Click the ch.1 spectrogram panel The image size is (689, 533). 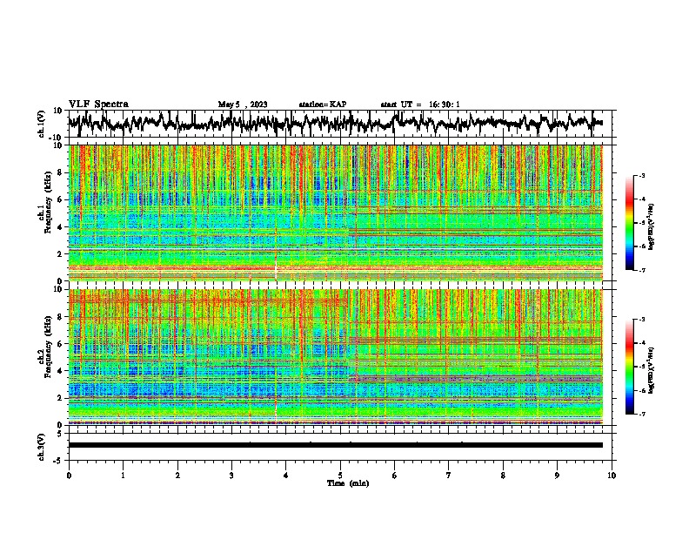pyautogui.click(x=335, y=213)
